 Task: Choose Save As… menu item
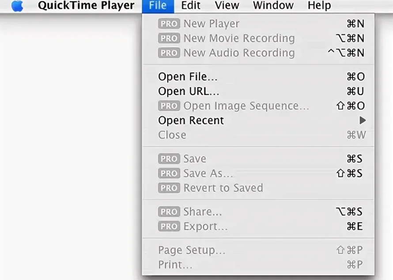[x=258, y=173]
